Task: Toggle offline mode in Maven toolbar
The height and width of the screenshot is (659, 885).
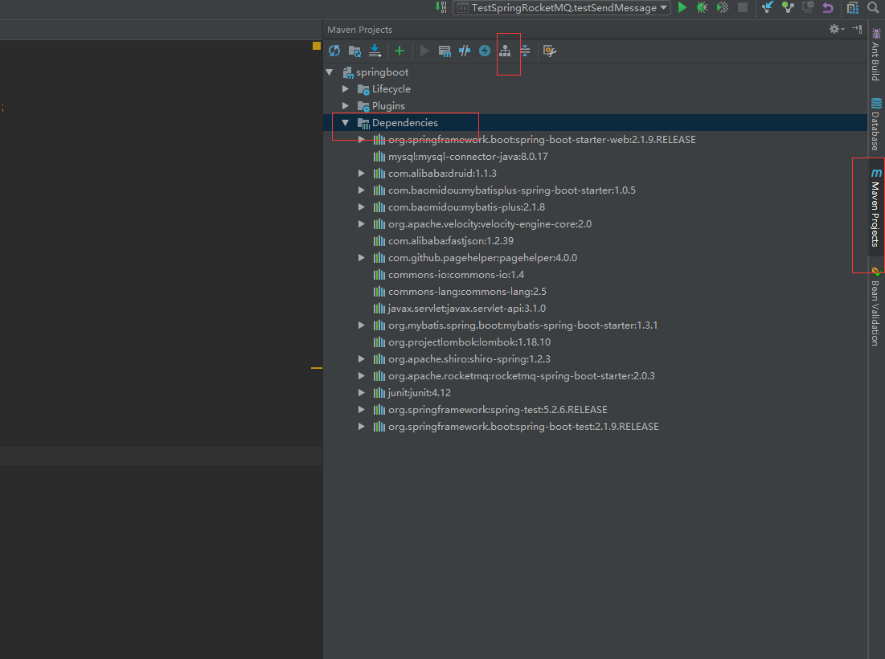Action: pyautogui.click(x=465, y=51)
